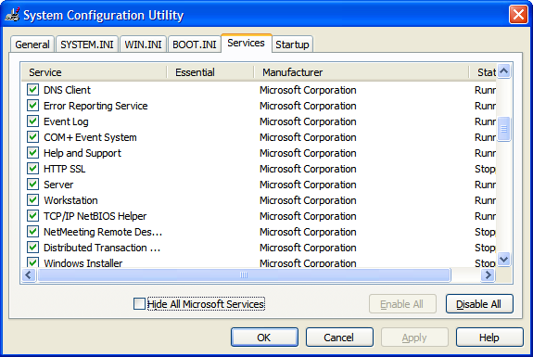Disable the Event Log service checkbox
Screen dimensions: 533x357
click(x=32, y=121)
